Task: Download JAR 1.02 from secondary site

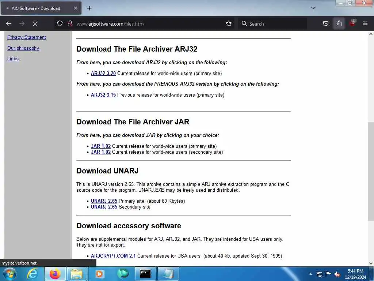Action: 101,152
